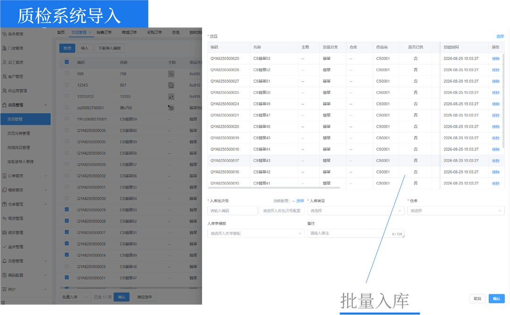This screenshot has height=315, width=510.
Task: Click the 新增 button
Action: (68, 48)
